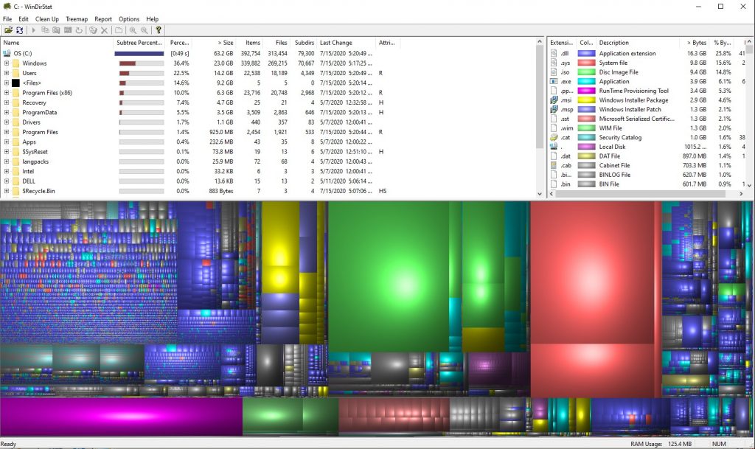Click the extension list horizontal scrollbar
This screenshot has height=449, width=755.
point(641,193)
